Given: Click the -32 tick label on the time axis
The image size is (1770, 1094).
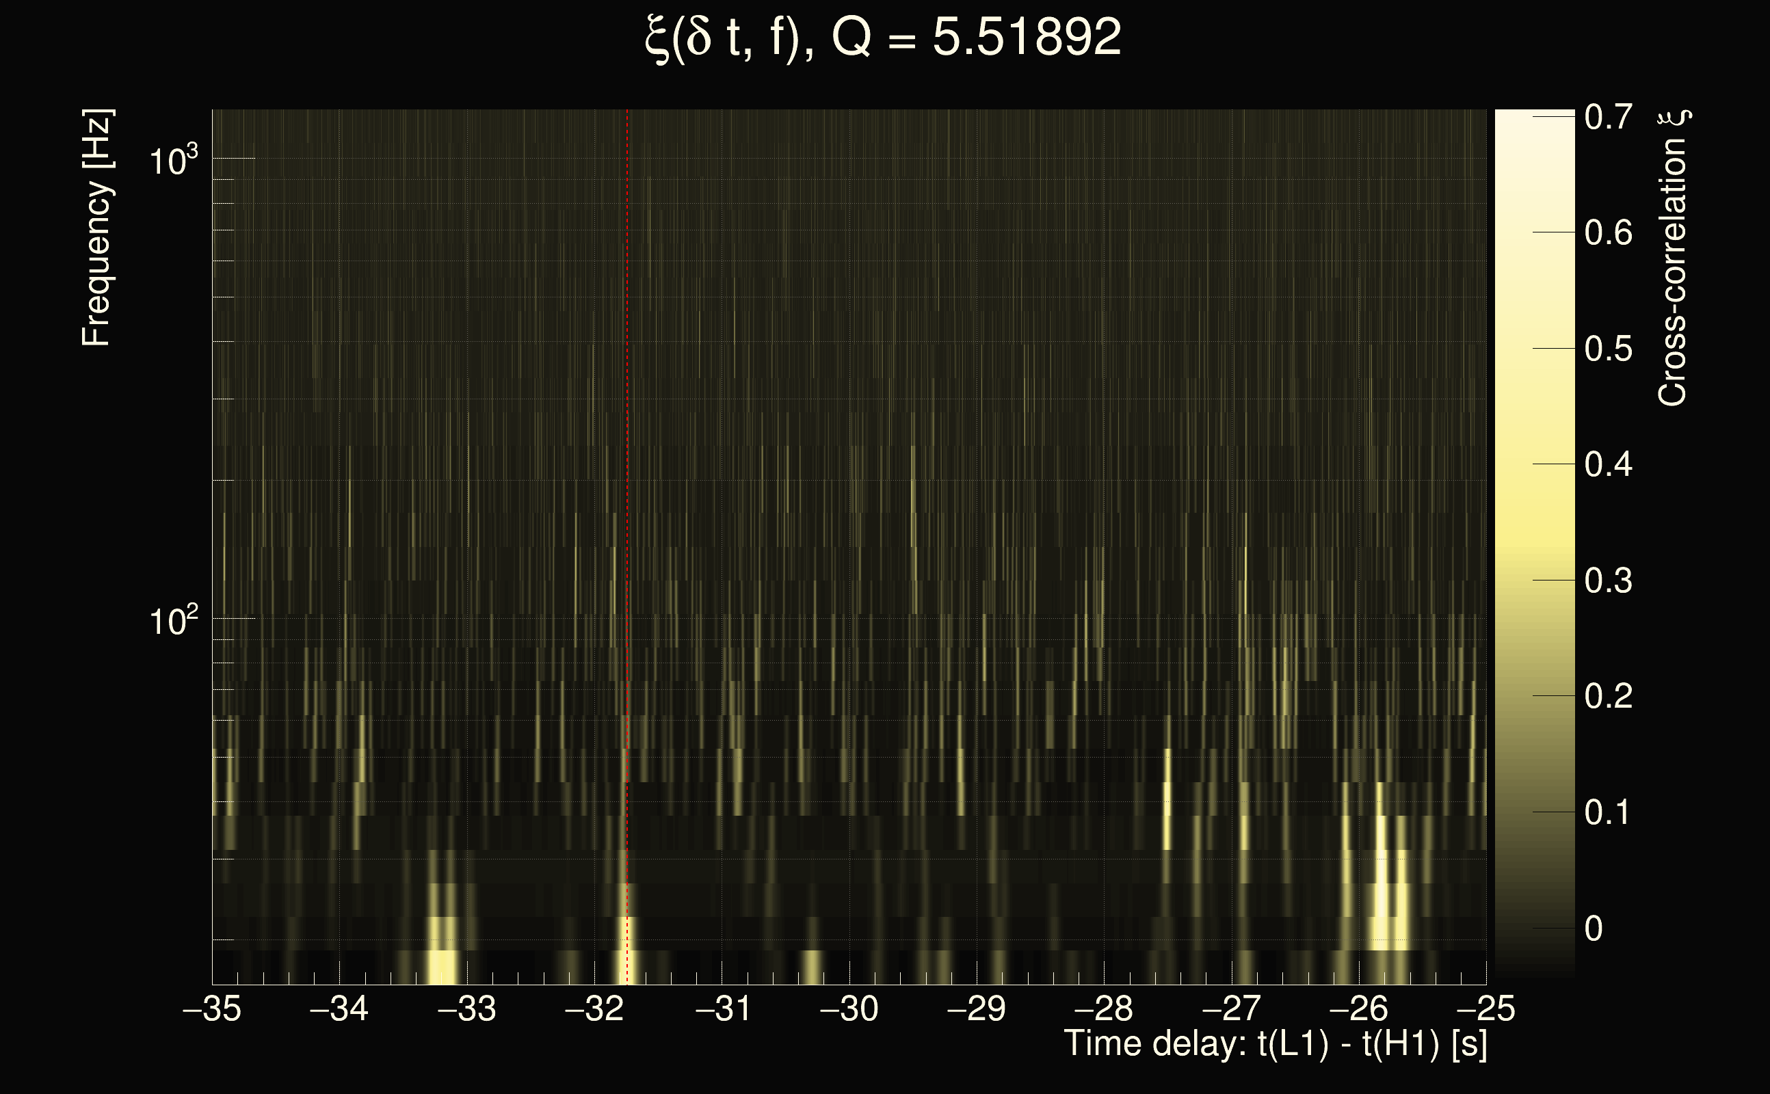Looking at the screenshot, I should click(594, 1009).
